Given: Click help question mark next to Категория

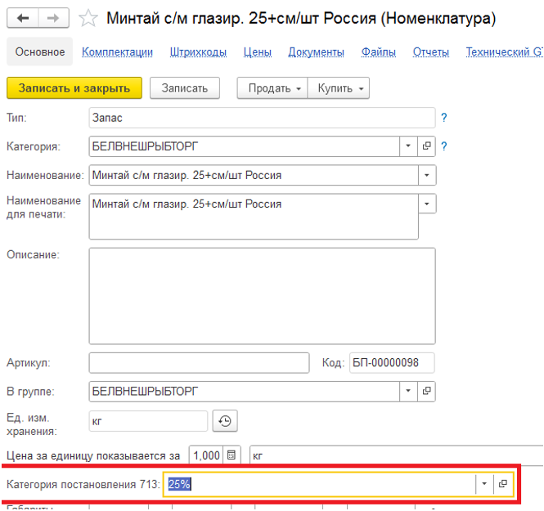Looking at the screenshot, I should point(444,146).
